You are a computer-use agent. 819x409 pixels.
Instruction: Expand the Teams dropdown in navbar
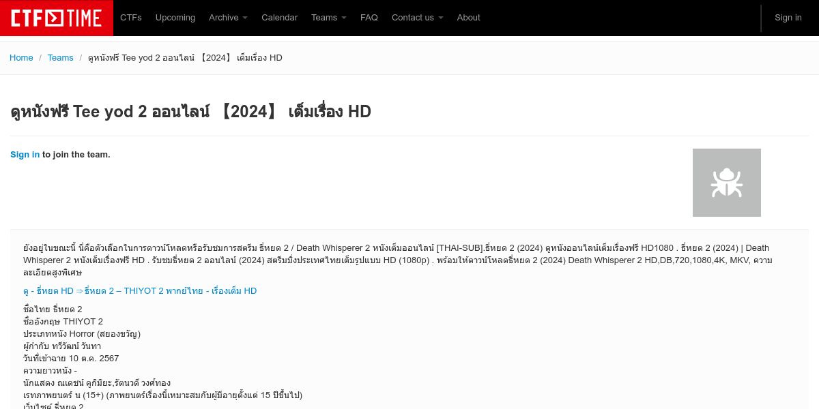pyautogui.click(x=328, y=18)
